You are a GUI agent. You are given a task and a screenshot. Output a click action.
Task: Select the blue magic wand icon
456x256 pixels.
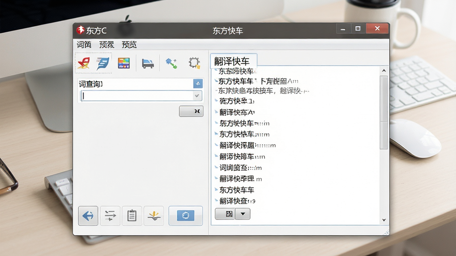point(171,63)
